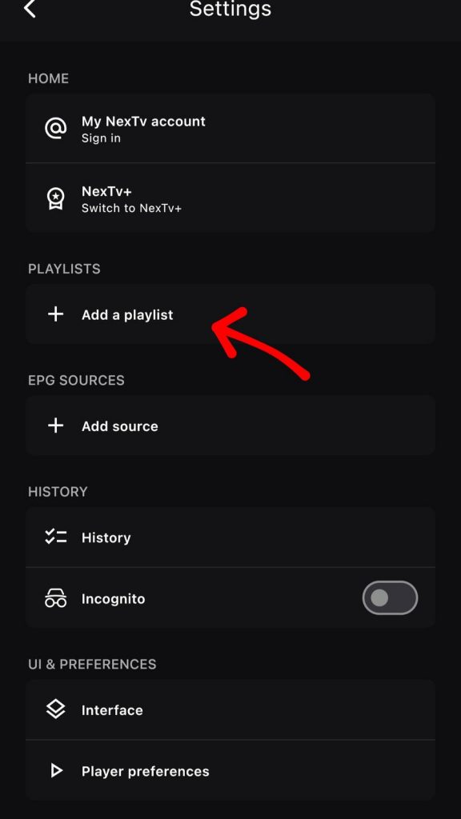Tap the plus icon beside Add a playlist
Image resolution: width=461 pixels, height=819 pixels.
tap(55, 314)
